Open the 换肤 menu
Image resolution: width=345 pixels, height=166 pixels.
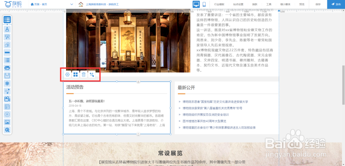[255, 4]
